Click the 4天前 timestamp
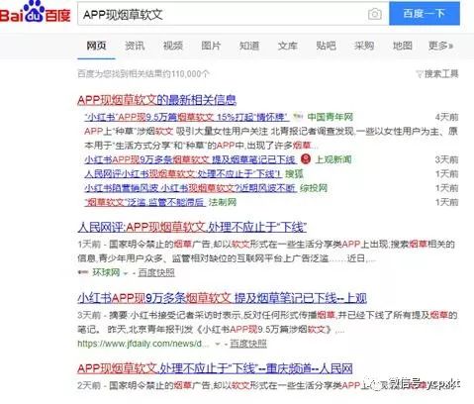 (446, 117)
